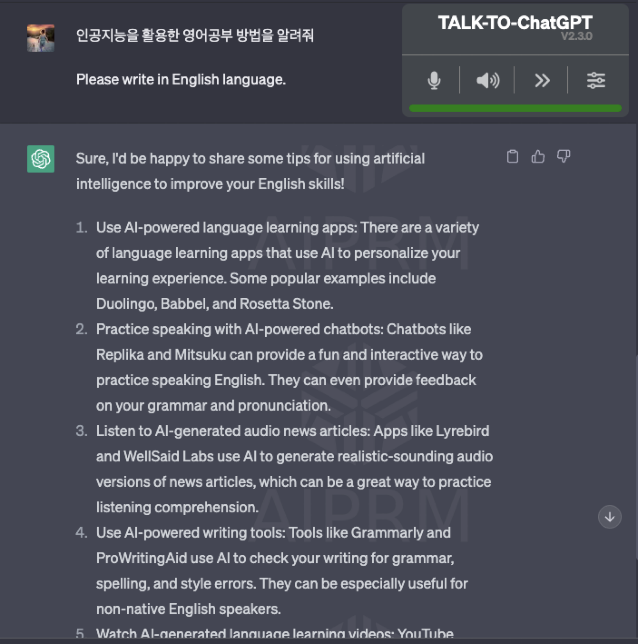Jump to bottom with down-arrow button
Viewport: 638px width, 644px height.
[609, 517]
